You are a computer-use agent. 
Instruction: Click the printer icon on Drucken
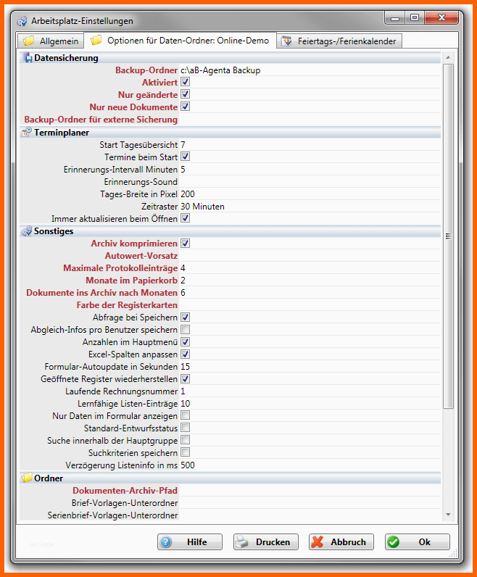click(x=243, y=542)
